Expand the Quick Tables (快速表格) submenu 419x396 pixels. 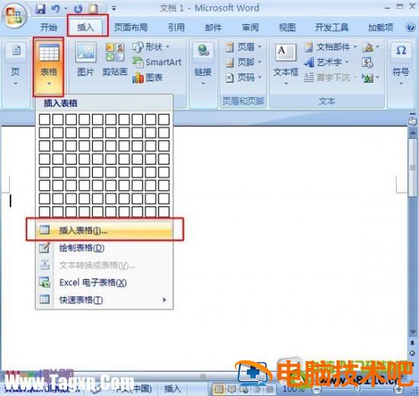pyautogui.click(x=104, y=300)
